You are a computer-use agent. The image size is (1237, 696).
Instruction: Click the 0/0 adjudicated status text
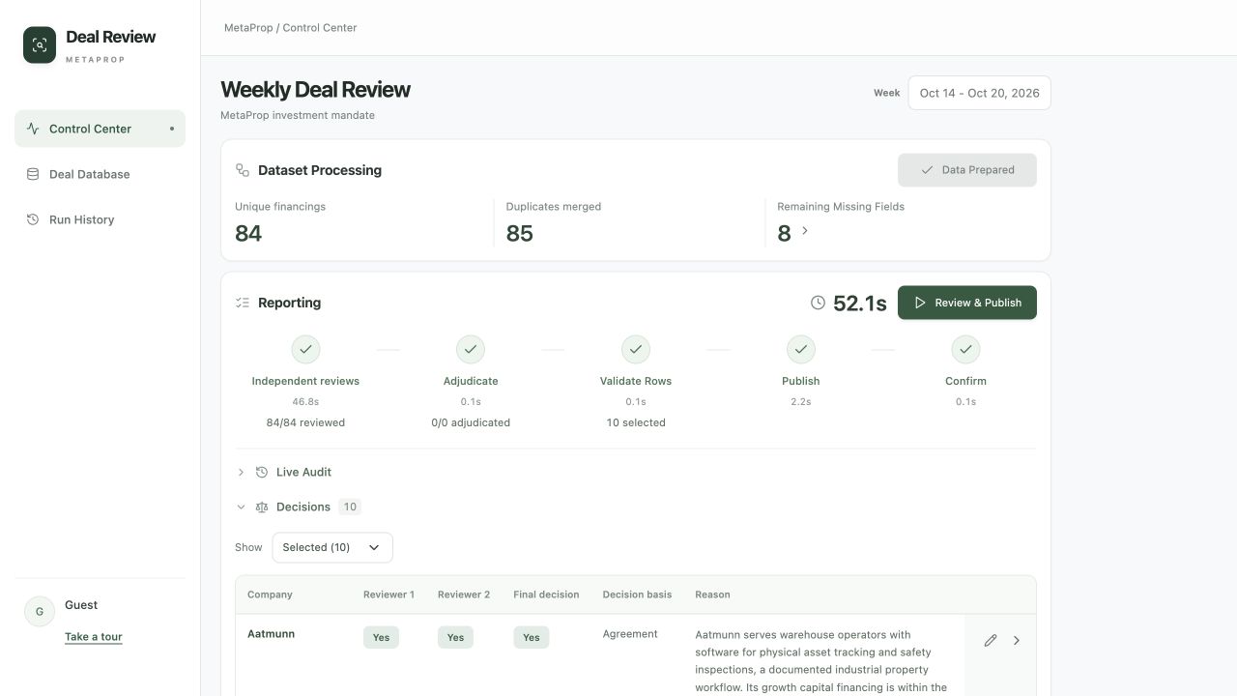[x=471, y=422]
